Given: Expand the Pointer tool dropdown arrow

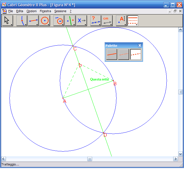Looking at the screenshot, I should (11, 25).
